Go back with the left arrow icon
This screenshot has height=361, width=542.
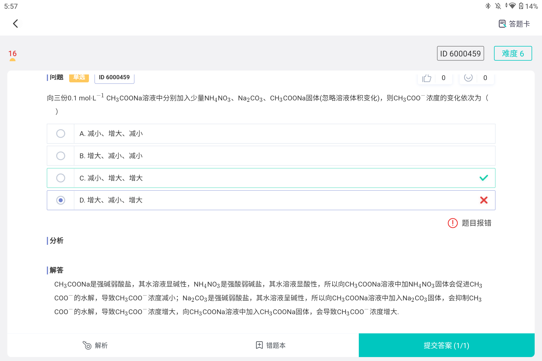pyautogui.click(x=16, y=24)
